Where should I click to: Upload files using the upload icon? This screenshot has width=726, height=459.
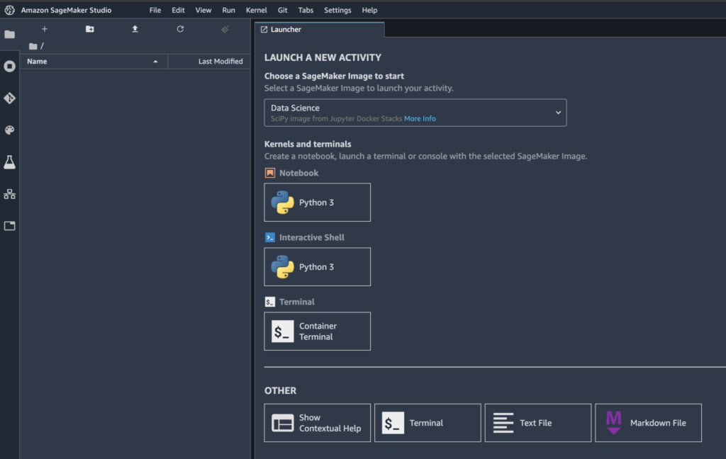(x=135, y=29)
